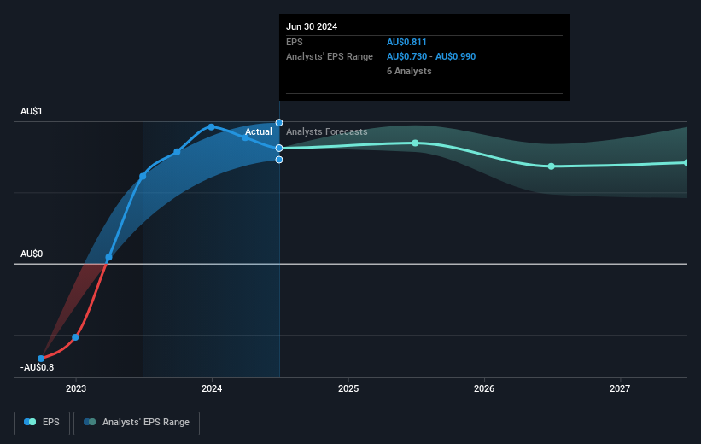Select the Jun 30 2024 EPS data point
The height and width of the screenshot is (444, 701).
(x=279, y=148)
